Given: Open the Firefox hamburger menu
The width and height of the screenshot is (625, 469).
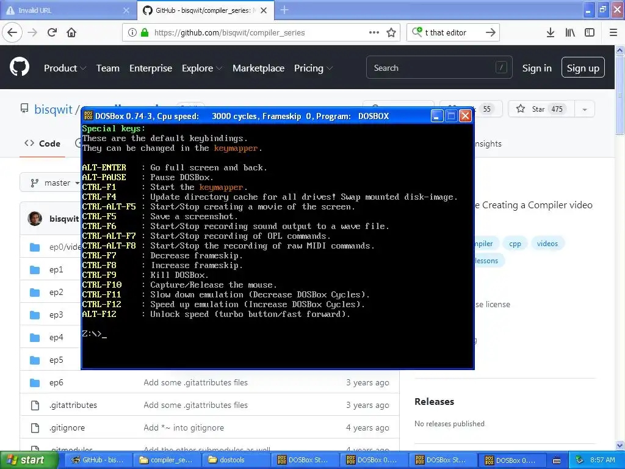Looking at the screenshot, I should click(x=613, y=32).
